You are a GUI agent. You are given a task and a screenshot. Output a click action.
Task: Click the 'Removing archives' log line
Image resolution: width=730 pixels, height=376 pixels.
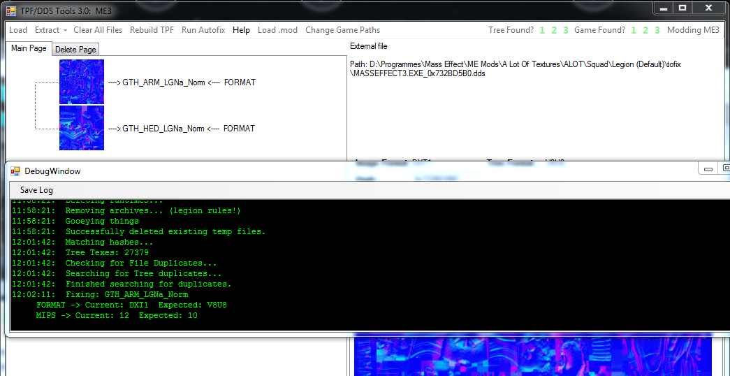click(126, 210)
